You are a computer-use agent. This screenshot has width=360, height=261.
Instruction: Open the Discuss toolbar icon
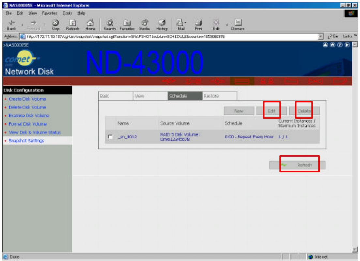[x=238, y=25]
